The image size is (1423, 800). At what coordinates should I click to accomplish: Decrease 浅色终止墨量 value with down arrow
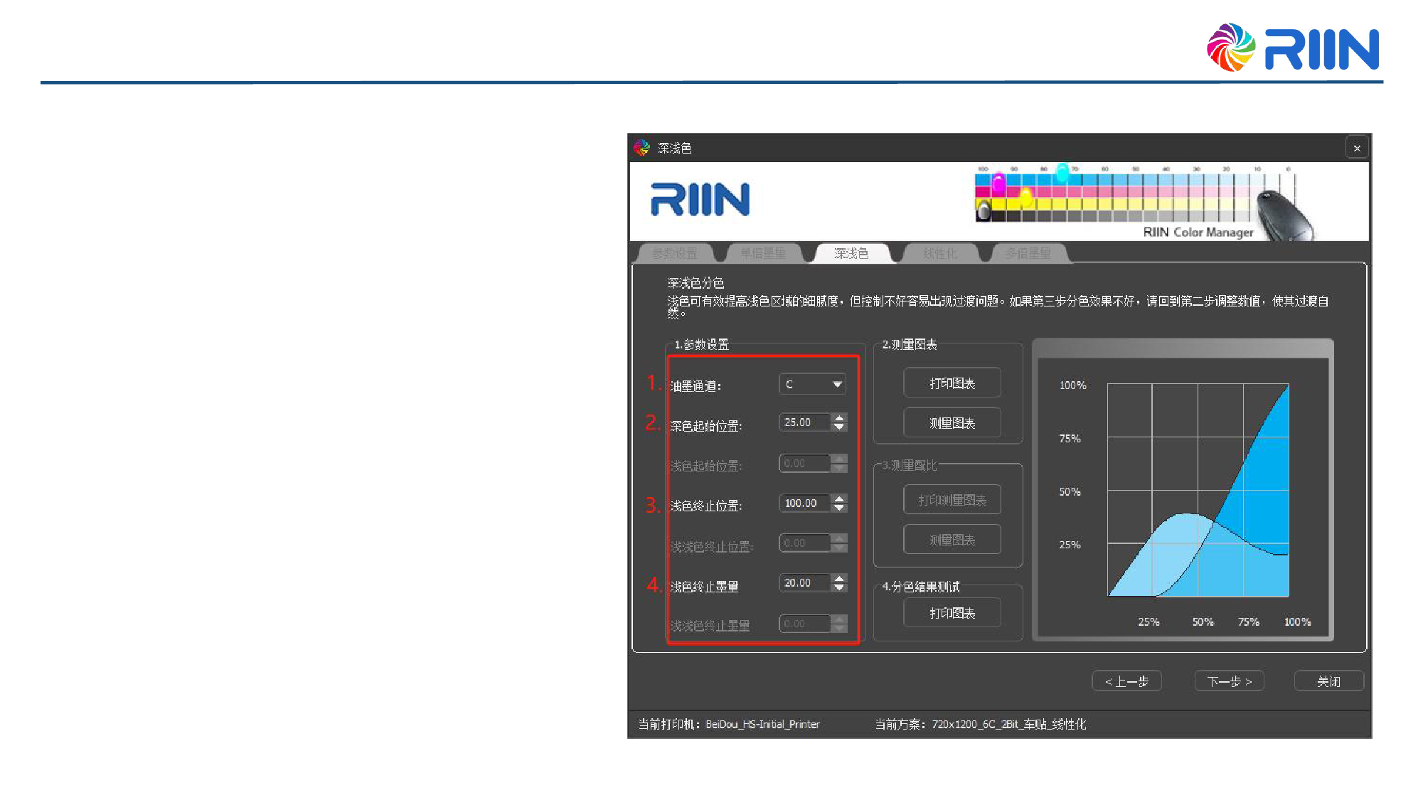[839, 587]
